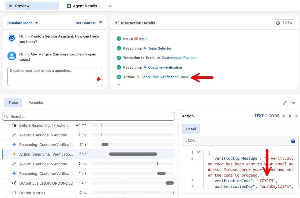Screen dimensions: 300x198
Task: Click the 13.04 s elapsed time badge
Action: [x=284, y=23]
